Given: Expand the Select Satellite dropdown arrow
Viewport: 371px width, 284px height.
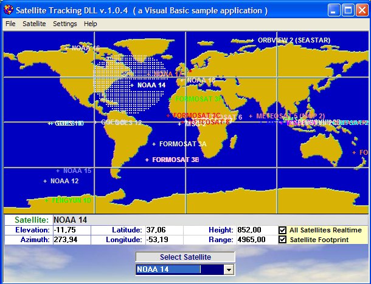Looking at the screenshot, I should point(229,269).
